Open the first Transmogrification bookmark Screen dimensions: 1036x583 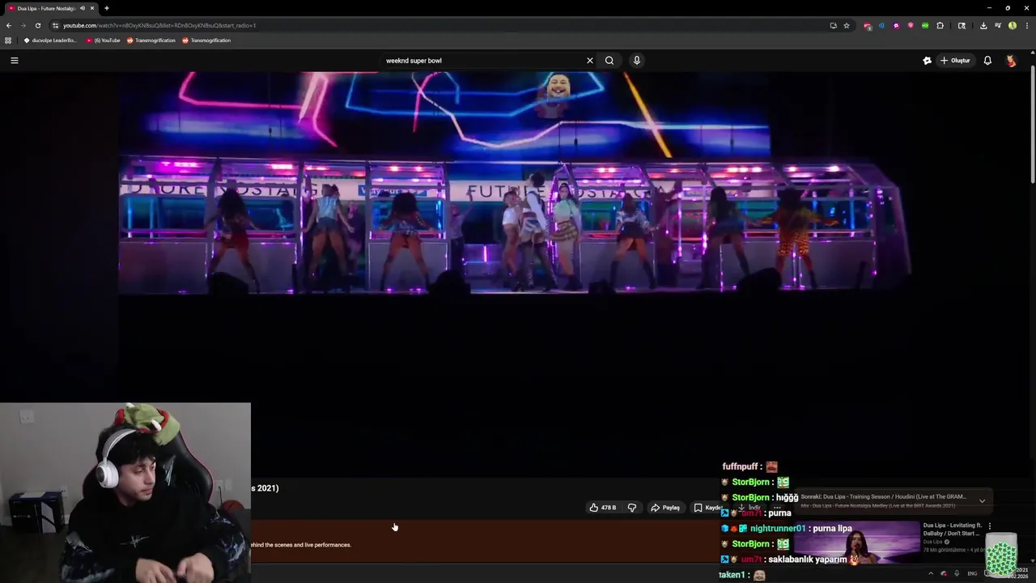point(151,40)
